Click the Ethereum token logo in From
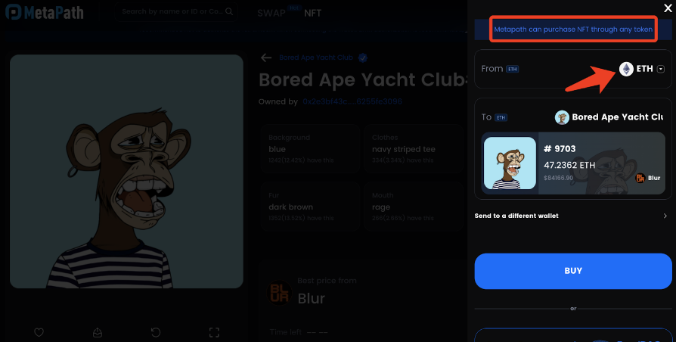The height and width of the screenshot is (342, 676). 627,69
